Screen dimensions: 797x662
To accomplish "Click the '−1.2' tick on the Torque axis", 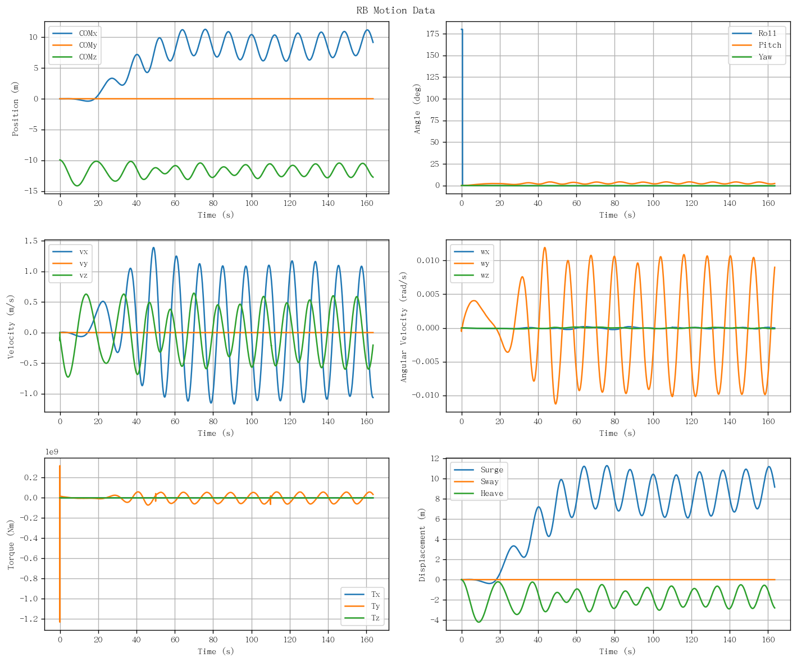I will coord(30,619).
